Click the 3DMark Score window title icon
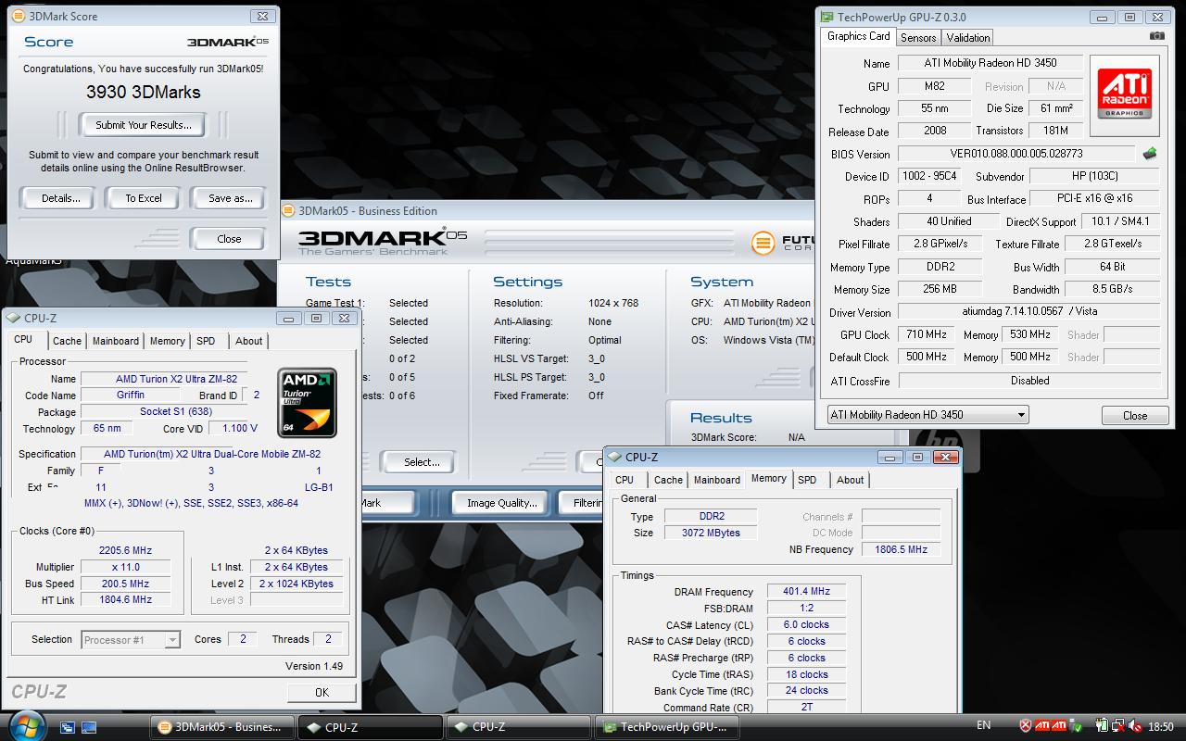The height and width of the screenshot is (741, 1186). coord(19,16)
